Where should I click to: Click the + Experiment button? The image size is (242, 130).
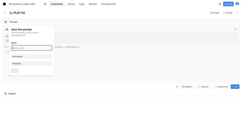coord(222,87)
